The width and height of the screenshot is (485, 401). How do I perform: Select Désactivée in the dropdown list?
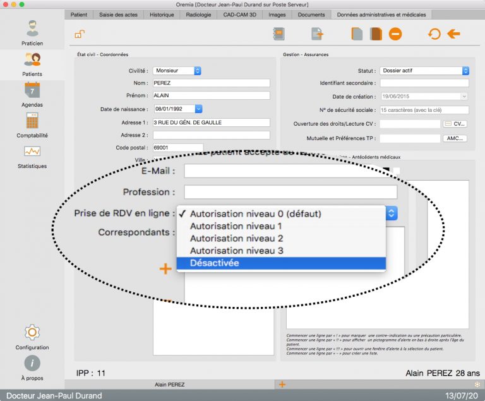pyautogui.click(x=280, y=263)
